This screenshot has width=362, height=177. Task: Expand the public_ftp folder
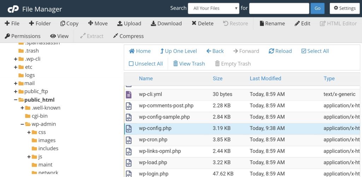[x=16, y=91]
